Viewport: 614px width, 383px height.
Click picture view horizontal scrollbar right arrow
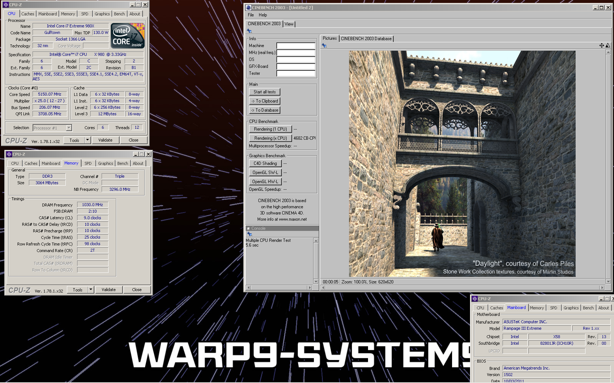pos(602,288)
